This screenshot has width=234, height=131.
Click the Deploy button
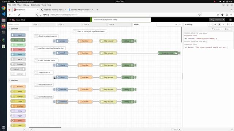click(216, 20)
